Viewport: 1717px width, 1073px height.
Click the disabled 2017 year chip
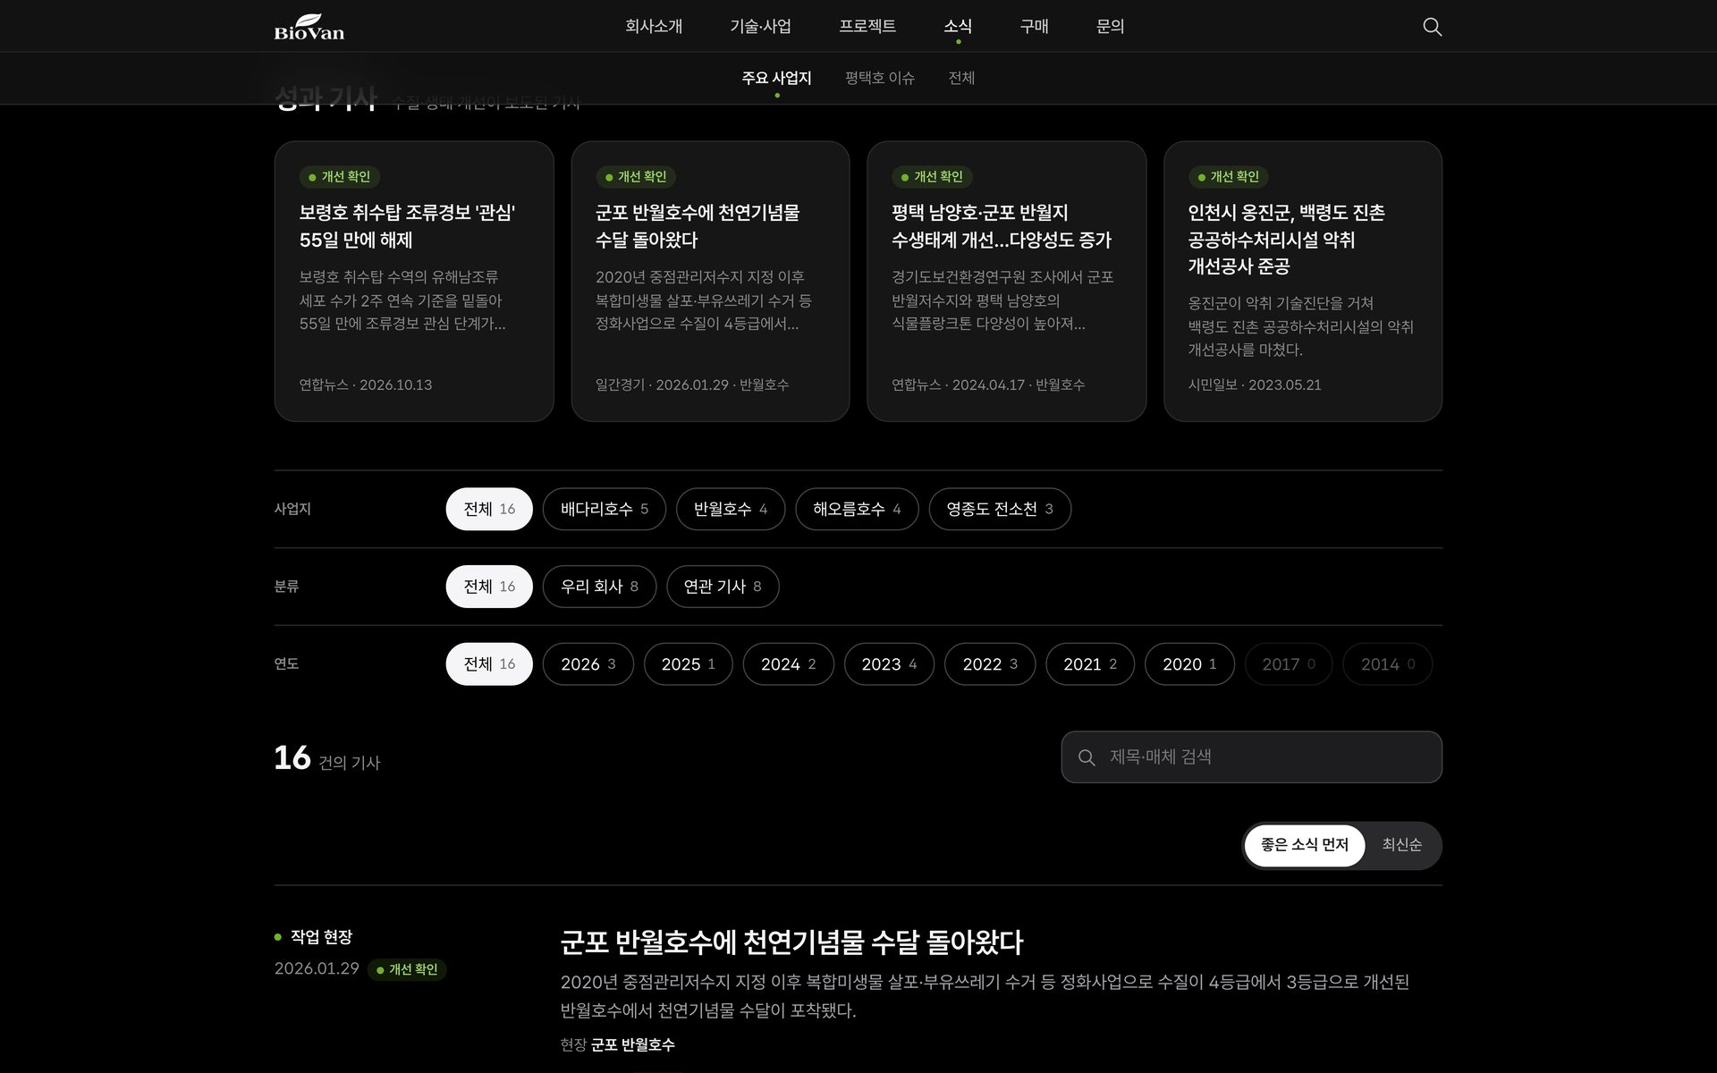(x=1288, y=664)
